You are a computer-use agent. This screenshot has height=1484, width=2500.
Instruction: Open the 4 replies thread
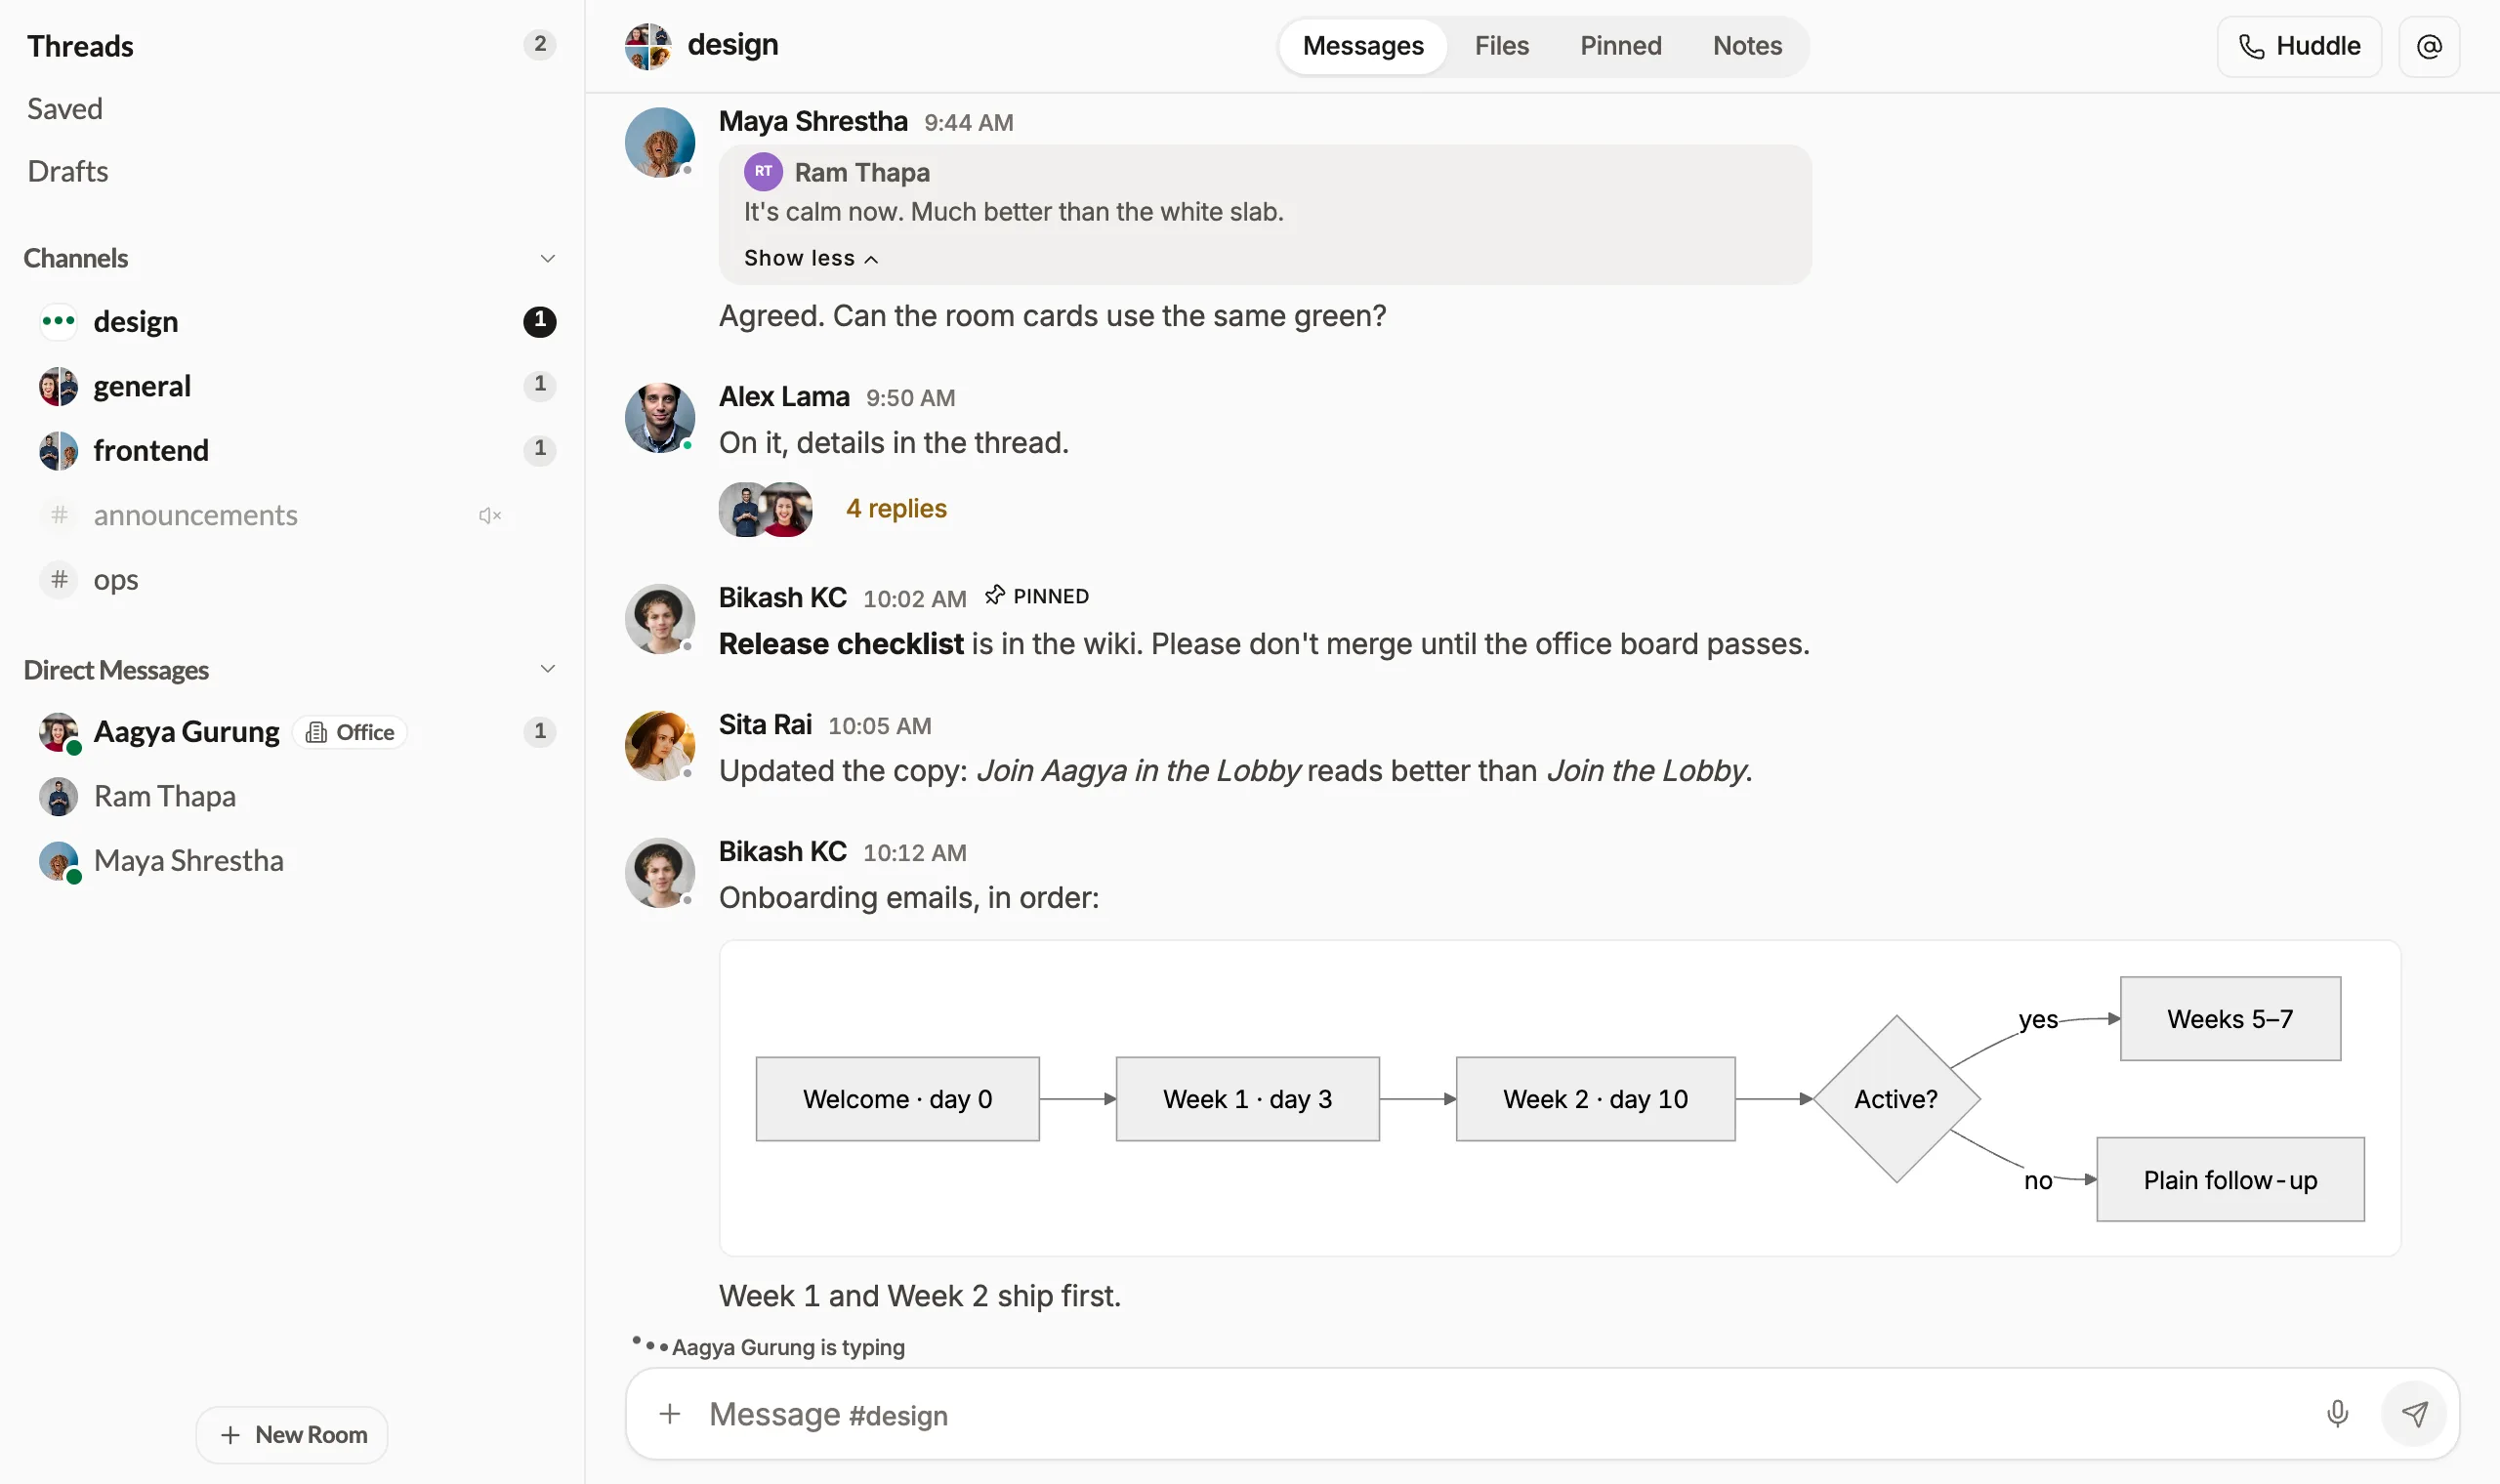895,509
